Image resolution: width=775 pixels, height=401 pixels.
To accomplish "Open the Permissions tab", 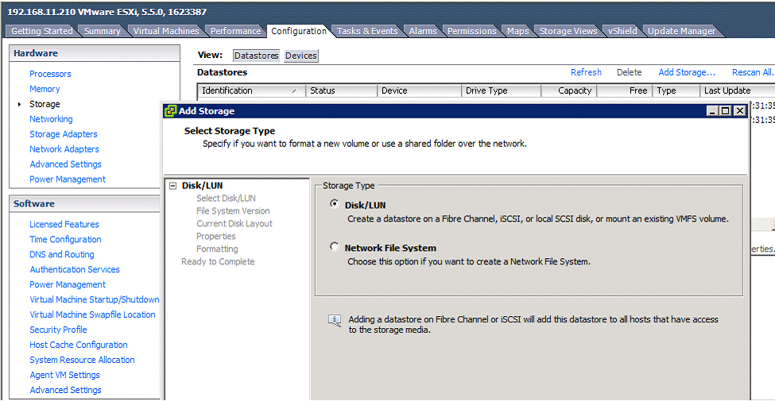I will [x=471, y=31].
